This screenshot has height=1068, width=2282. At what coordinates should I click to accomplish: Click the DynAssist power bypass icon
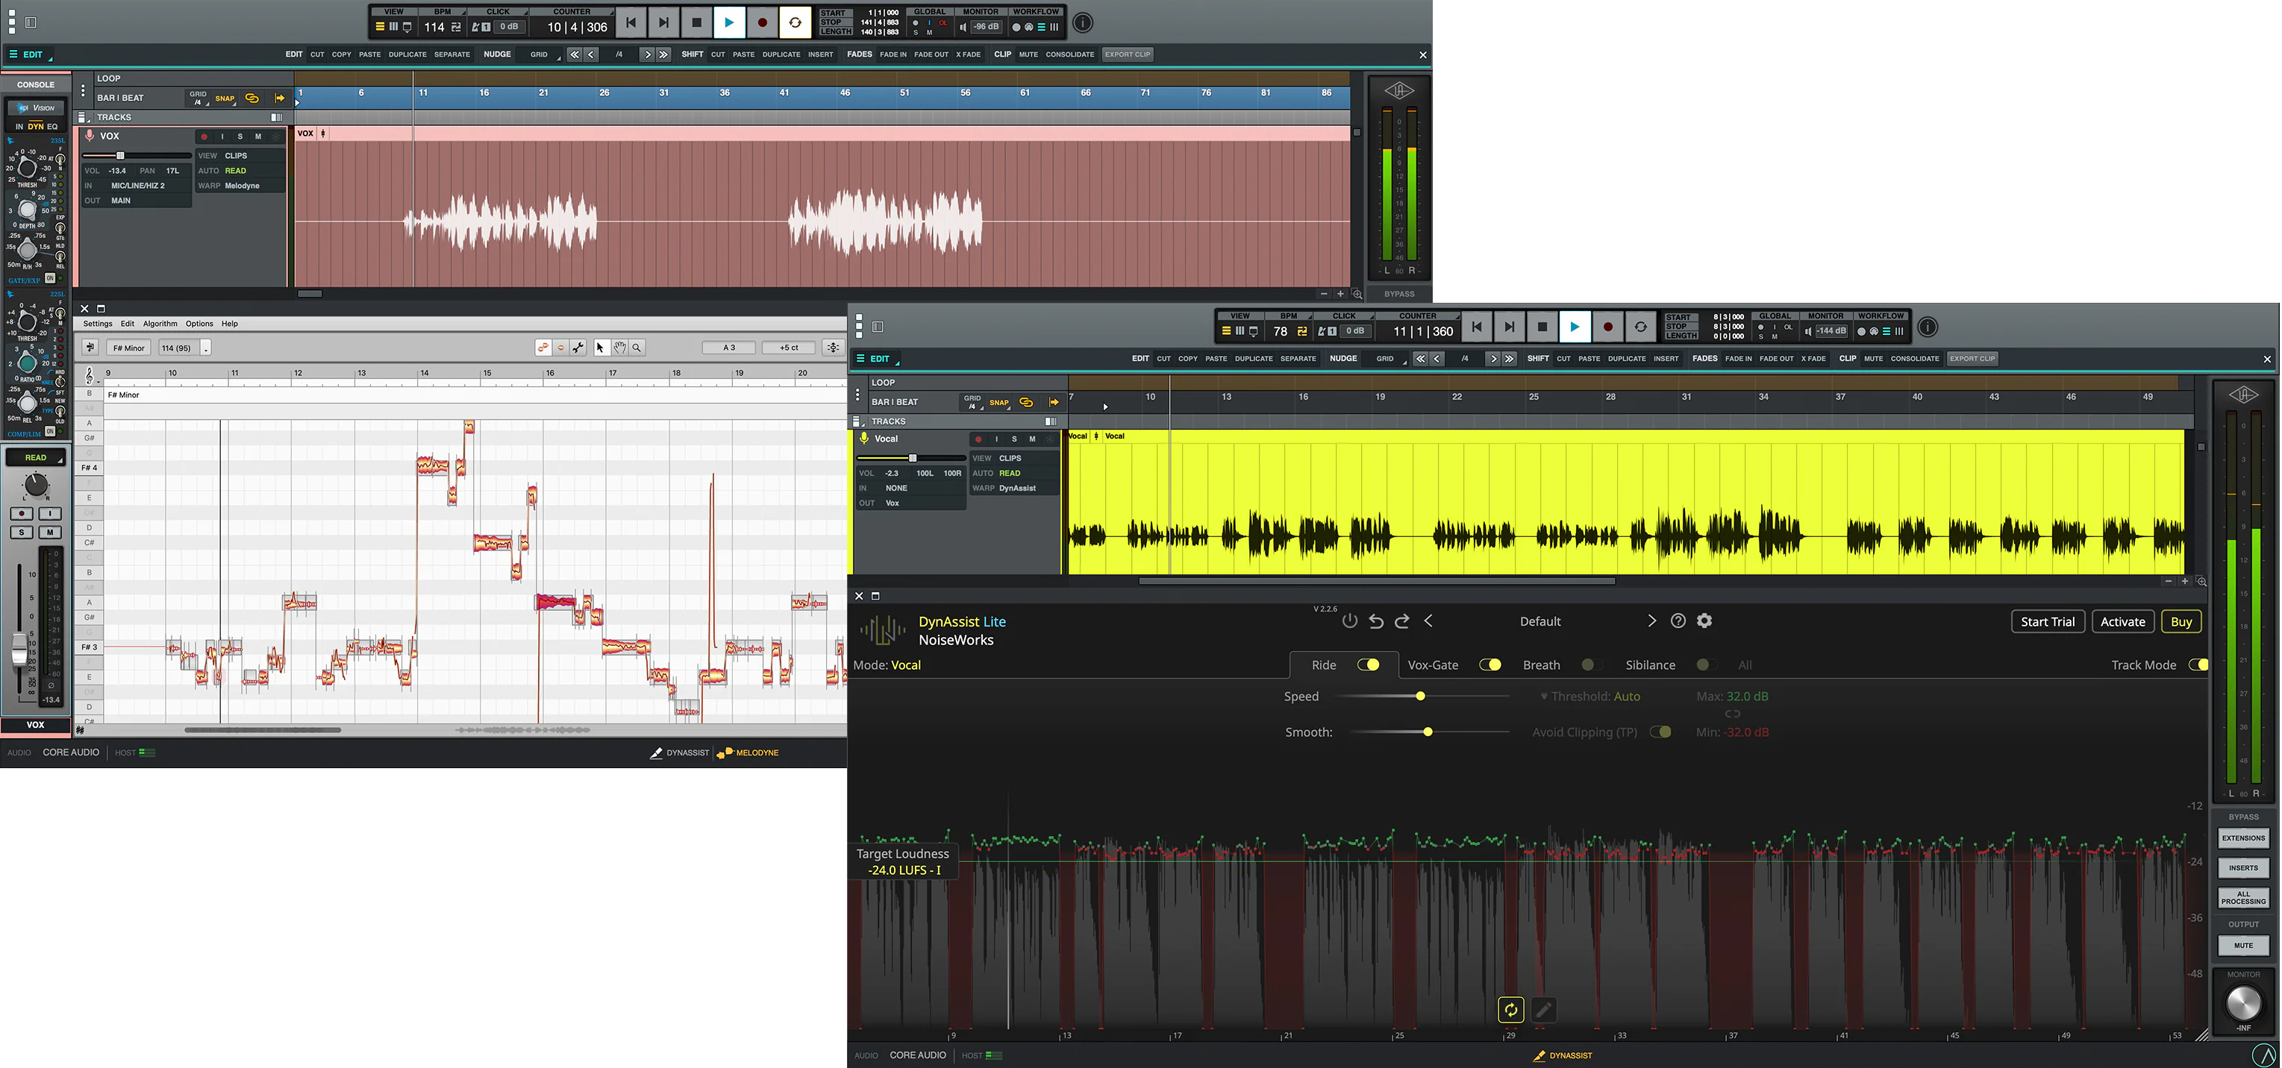point(1349,621)
